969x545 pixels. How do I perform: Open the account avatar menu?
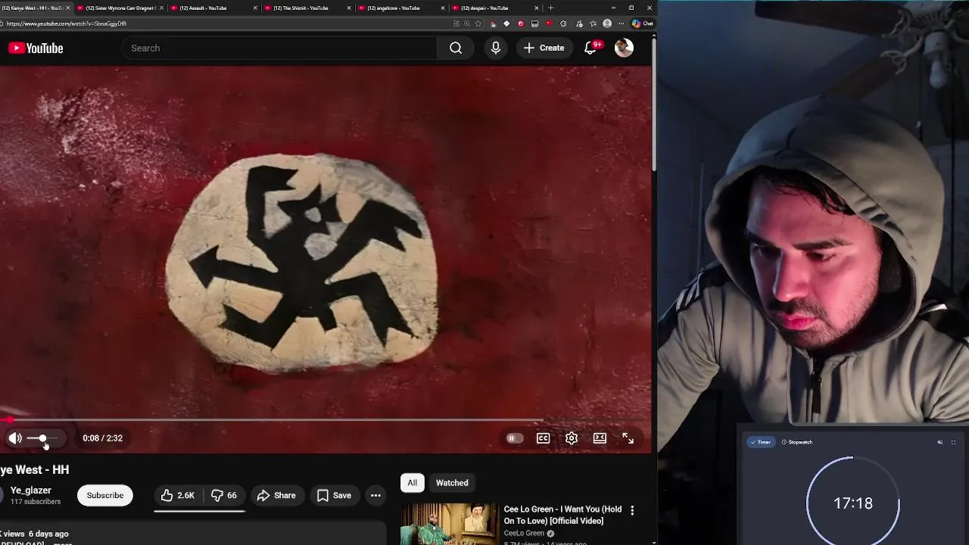coord(624,48)
